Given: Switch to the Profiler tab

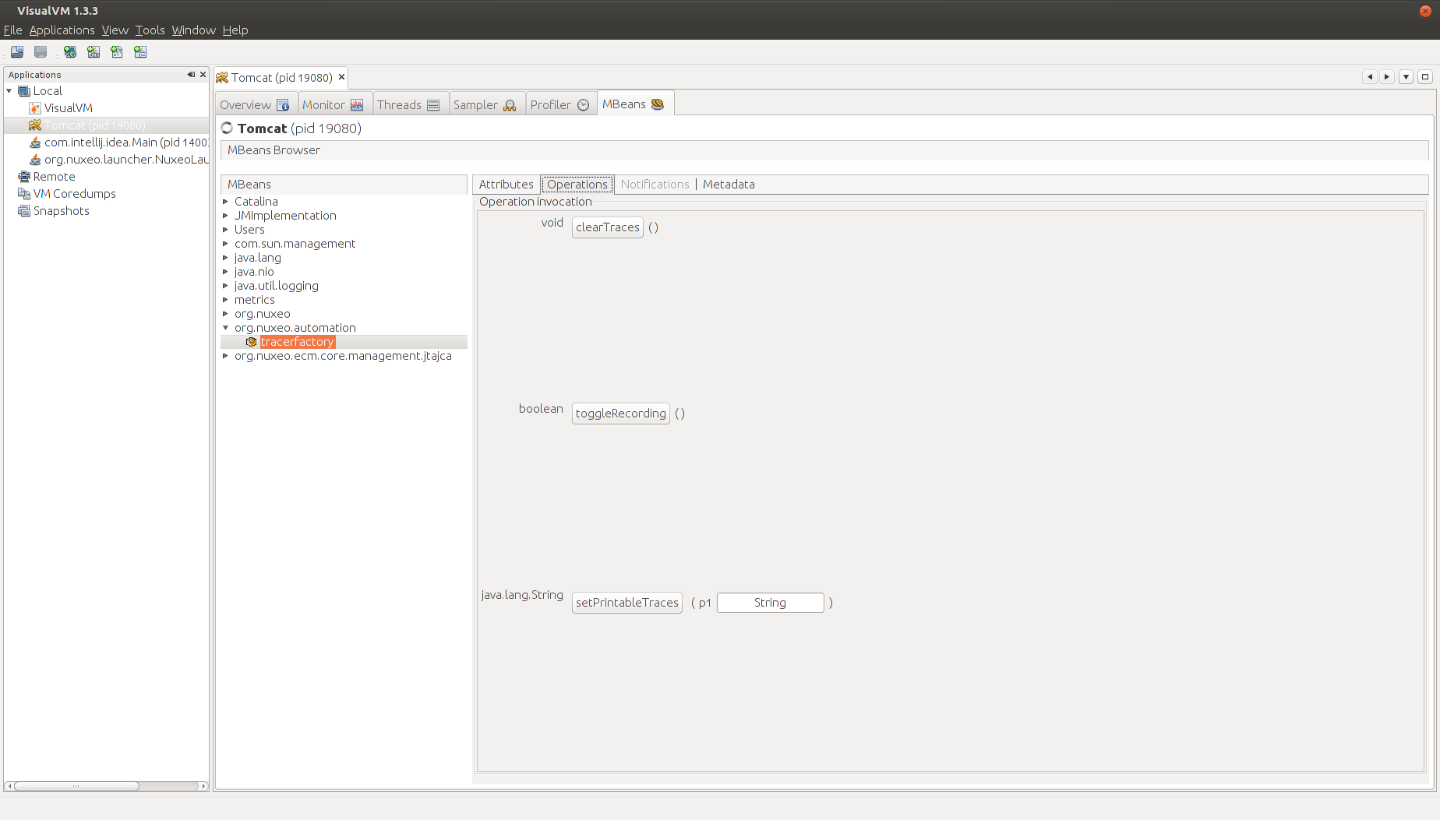Looking at the screenshot, I should click(559, 105).
